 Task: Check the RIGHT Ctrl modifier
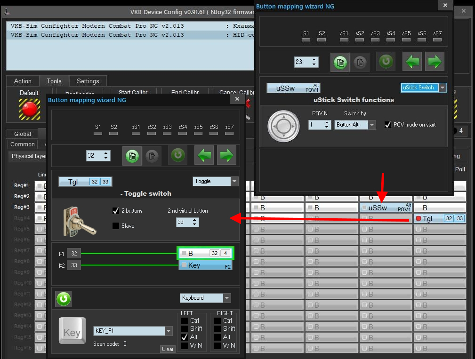pyautogui.click(x=217, y=320)
